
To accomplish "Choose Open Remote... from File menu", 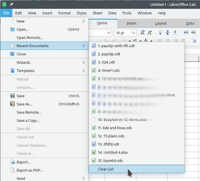I will (45, 38).
